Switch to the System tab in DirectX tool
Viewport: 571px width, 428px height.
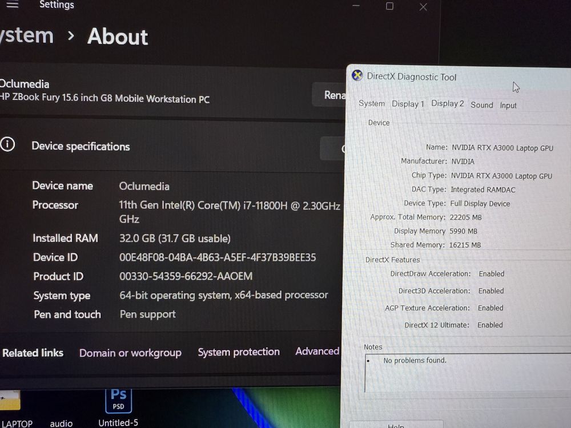coord(372,103)
